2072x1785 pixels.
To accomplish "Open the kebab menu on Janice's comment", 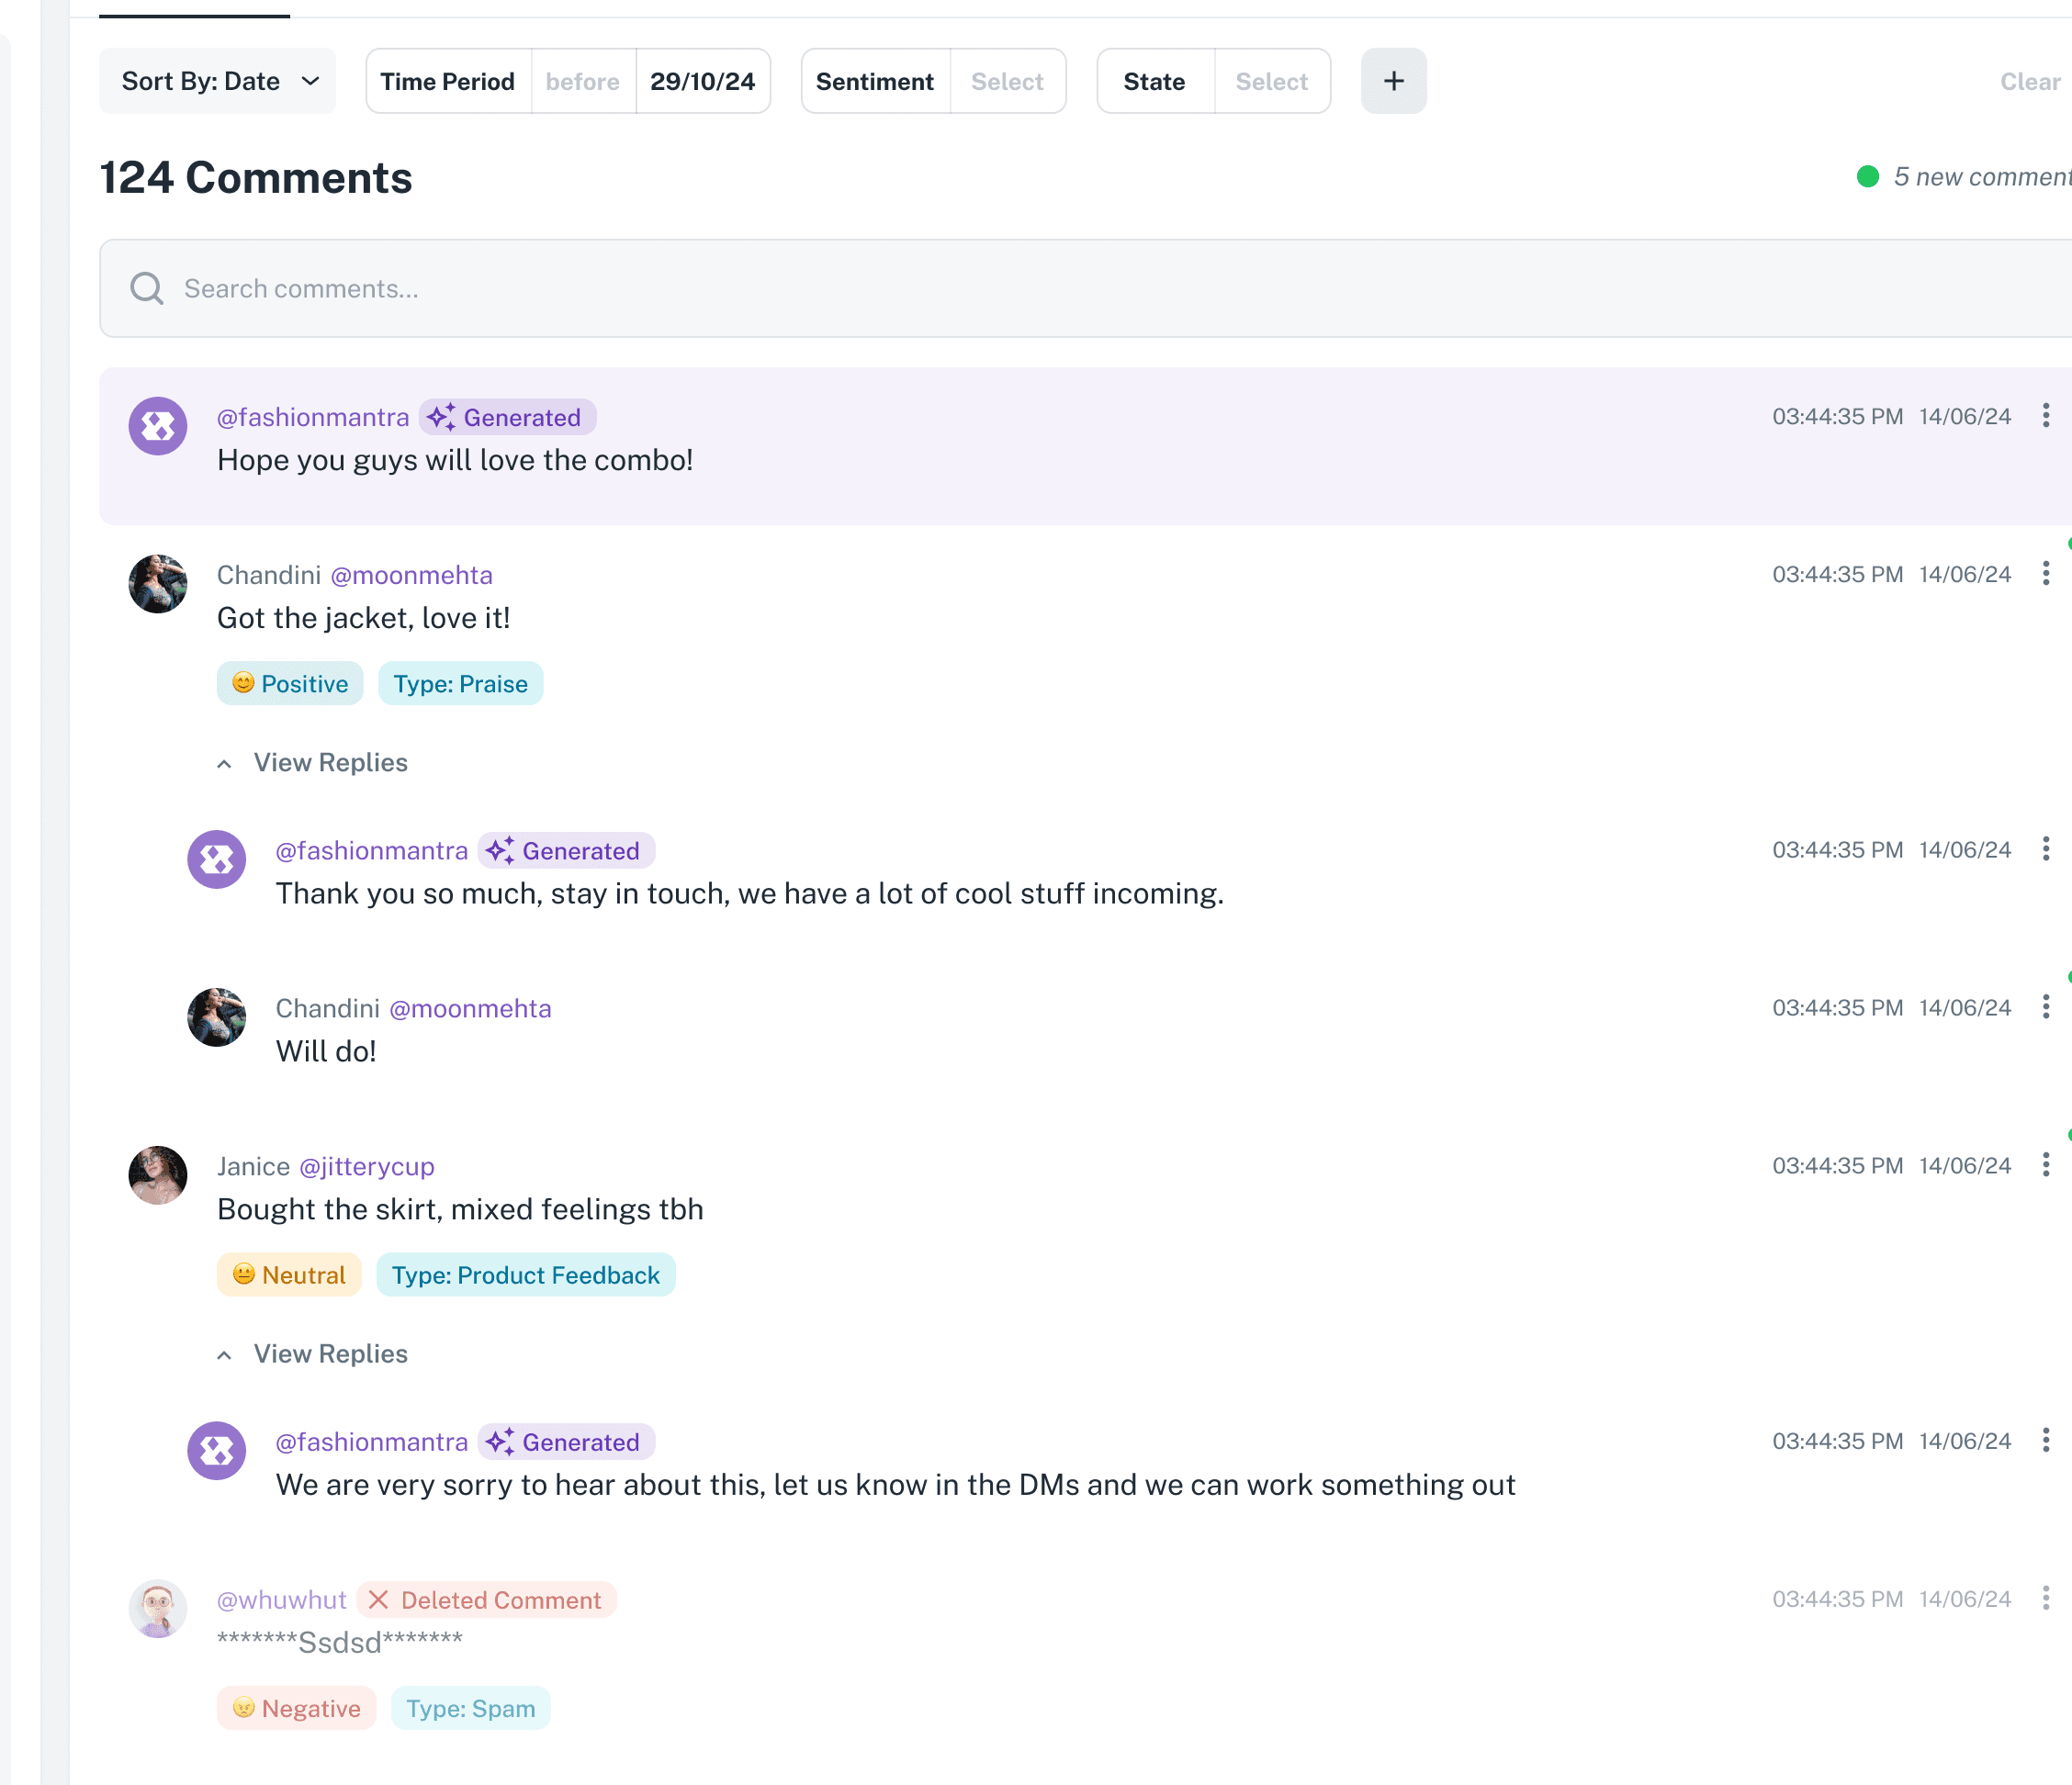I will coord(2047,1165).
